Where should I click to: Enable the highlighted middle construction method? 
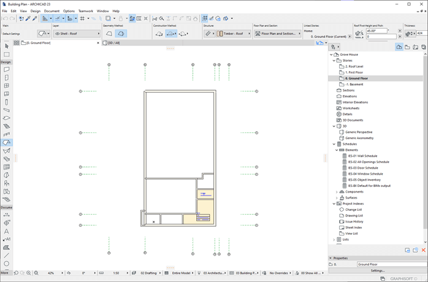point(170,34)
